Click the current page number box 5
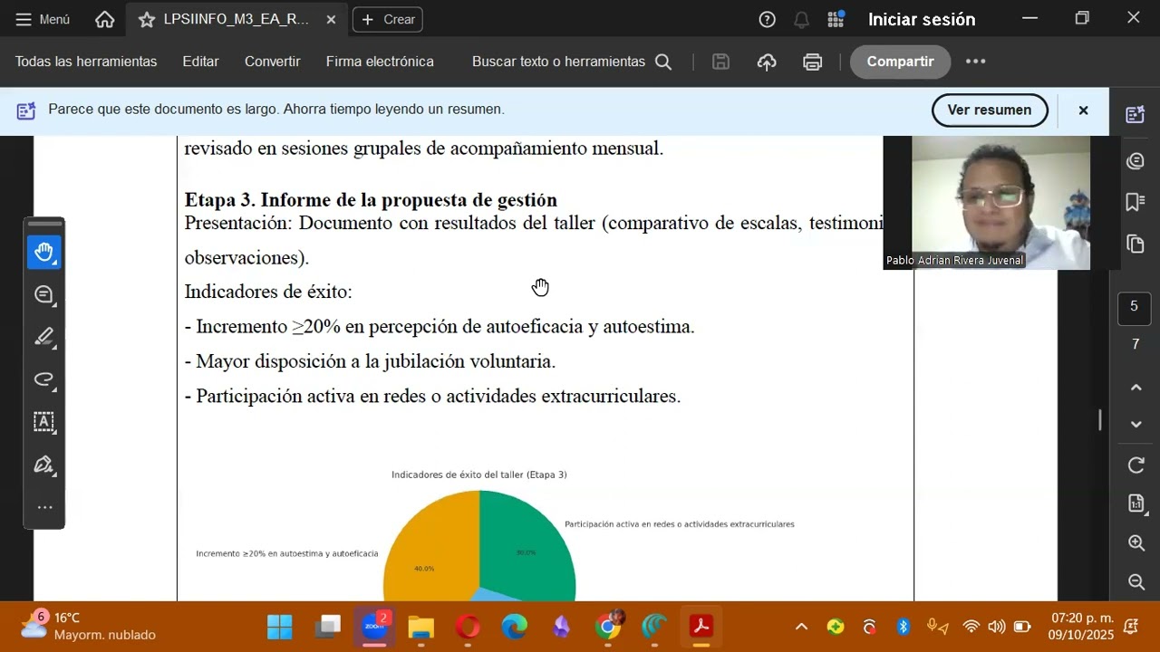 point(1134,307)
